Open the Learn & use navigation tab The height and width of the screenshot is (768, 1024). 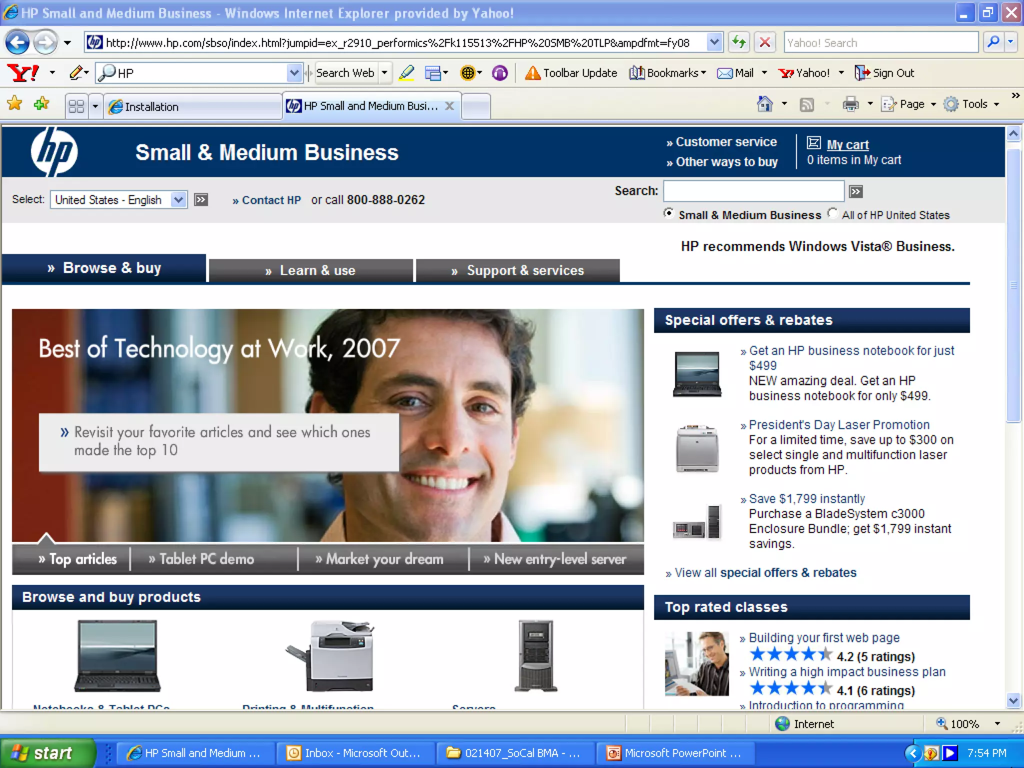tap(311, 270)
